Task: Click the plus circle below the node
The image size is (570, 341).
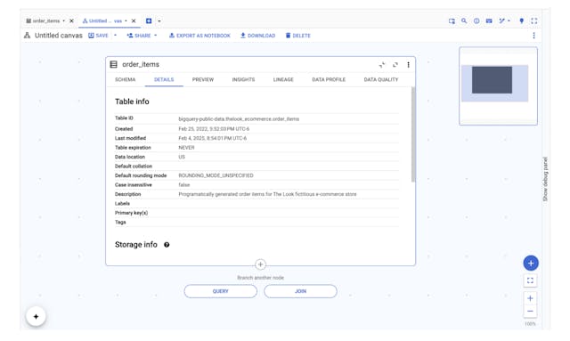Action: (x=260, y=264)
